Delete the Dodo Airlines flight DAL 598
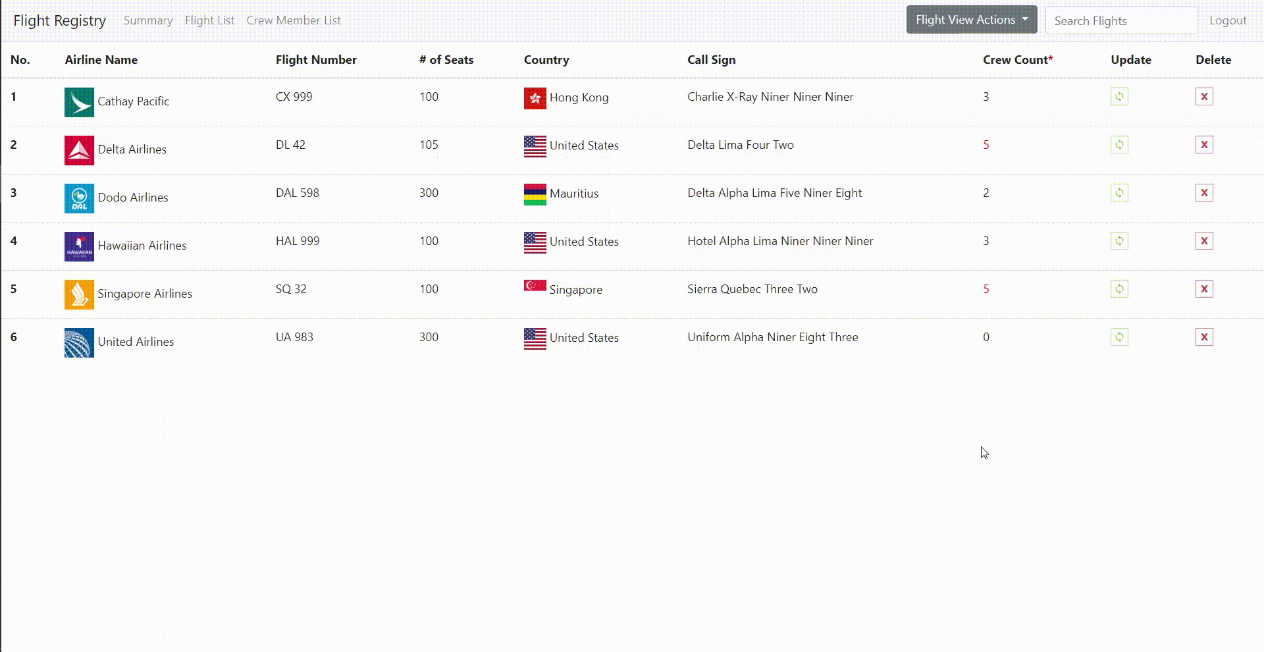Screen dimensions: 1264x652 pyautogui.click(x=1204, y=192)
